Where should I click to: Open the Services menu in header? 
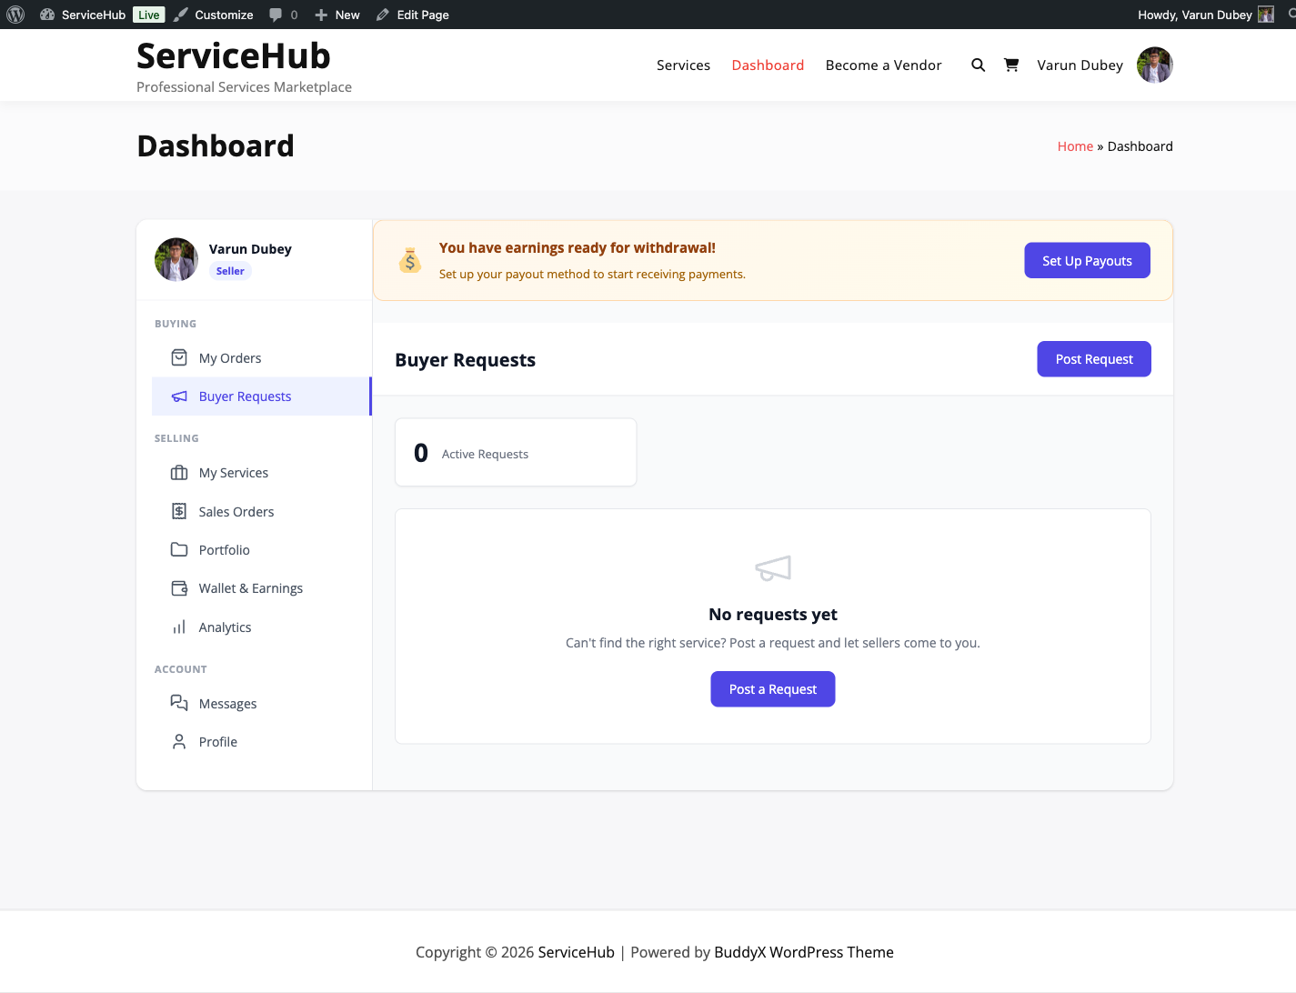click(x=683, y=65)
